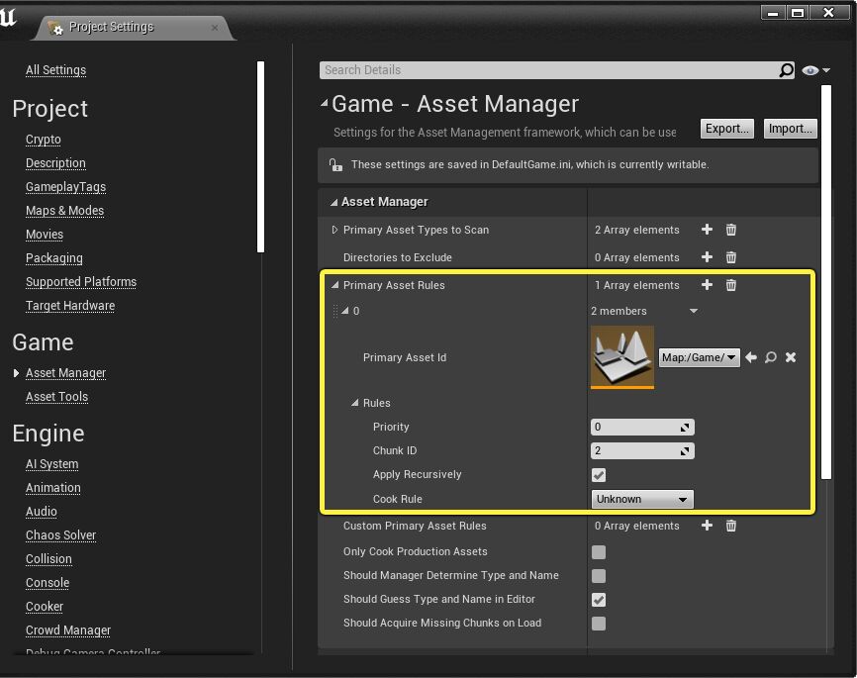Add element to Custom Primary Asset Rules
The image size is (857, 678).
pos(707,526)
